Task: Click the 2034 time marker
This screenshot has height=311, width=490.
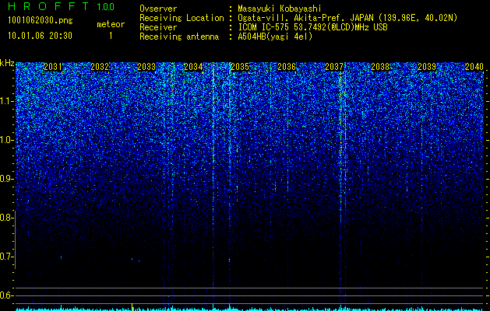Action: [193, 67]
